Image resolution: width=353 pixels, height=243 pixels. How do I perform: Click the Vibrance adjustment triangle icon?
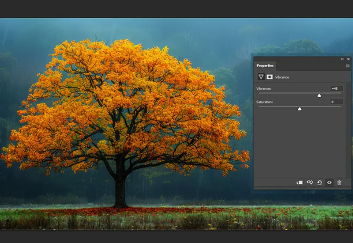click(x=261, y=77)
